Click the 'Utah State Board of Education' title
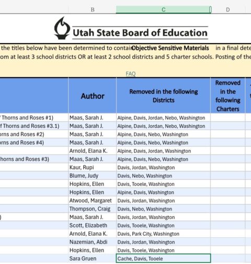Screen dimensions: 251x264 pyautogui.click(x=140, y=33)
